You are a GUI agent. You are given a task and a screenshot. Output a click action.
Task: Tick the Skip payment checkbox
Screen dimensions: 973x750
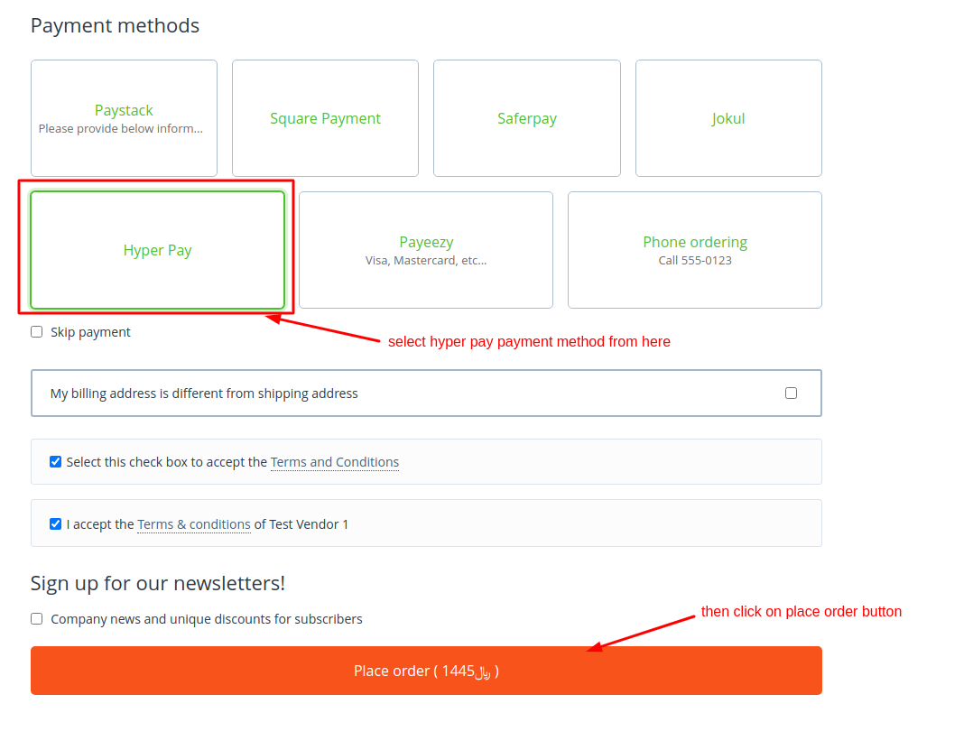click(37, 332)
